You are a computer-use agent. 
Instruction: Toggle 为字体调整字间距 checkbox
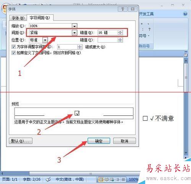coord(13,47)
